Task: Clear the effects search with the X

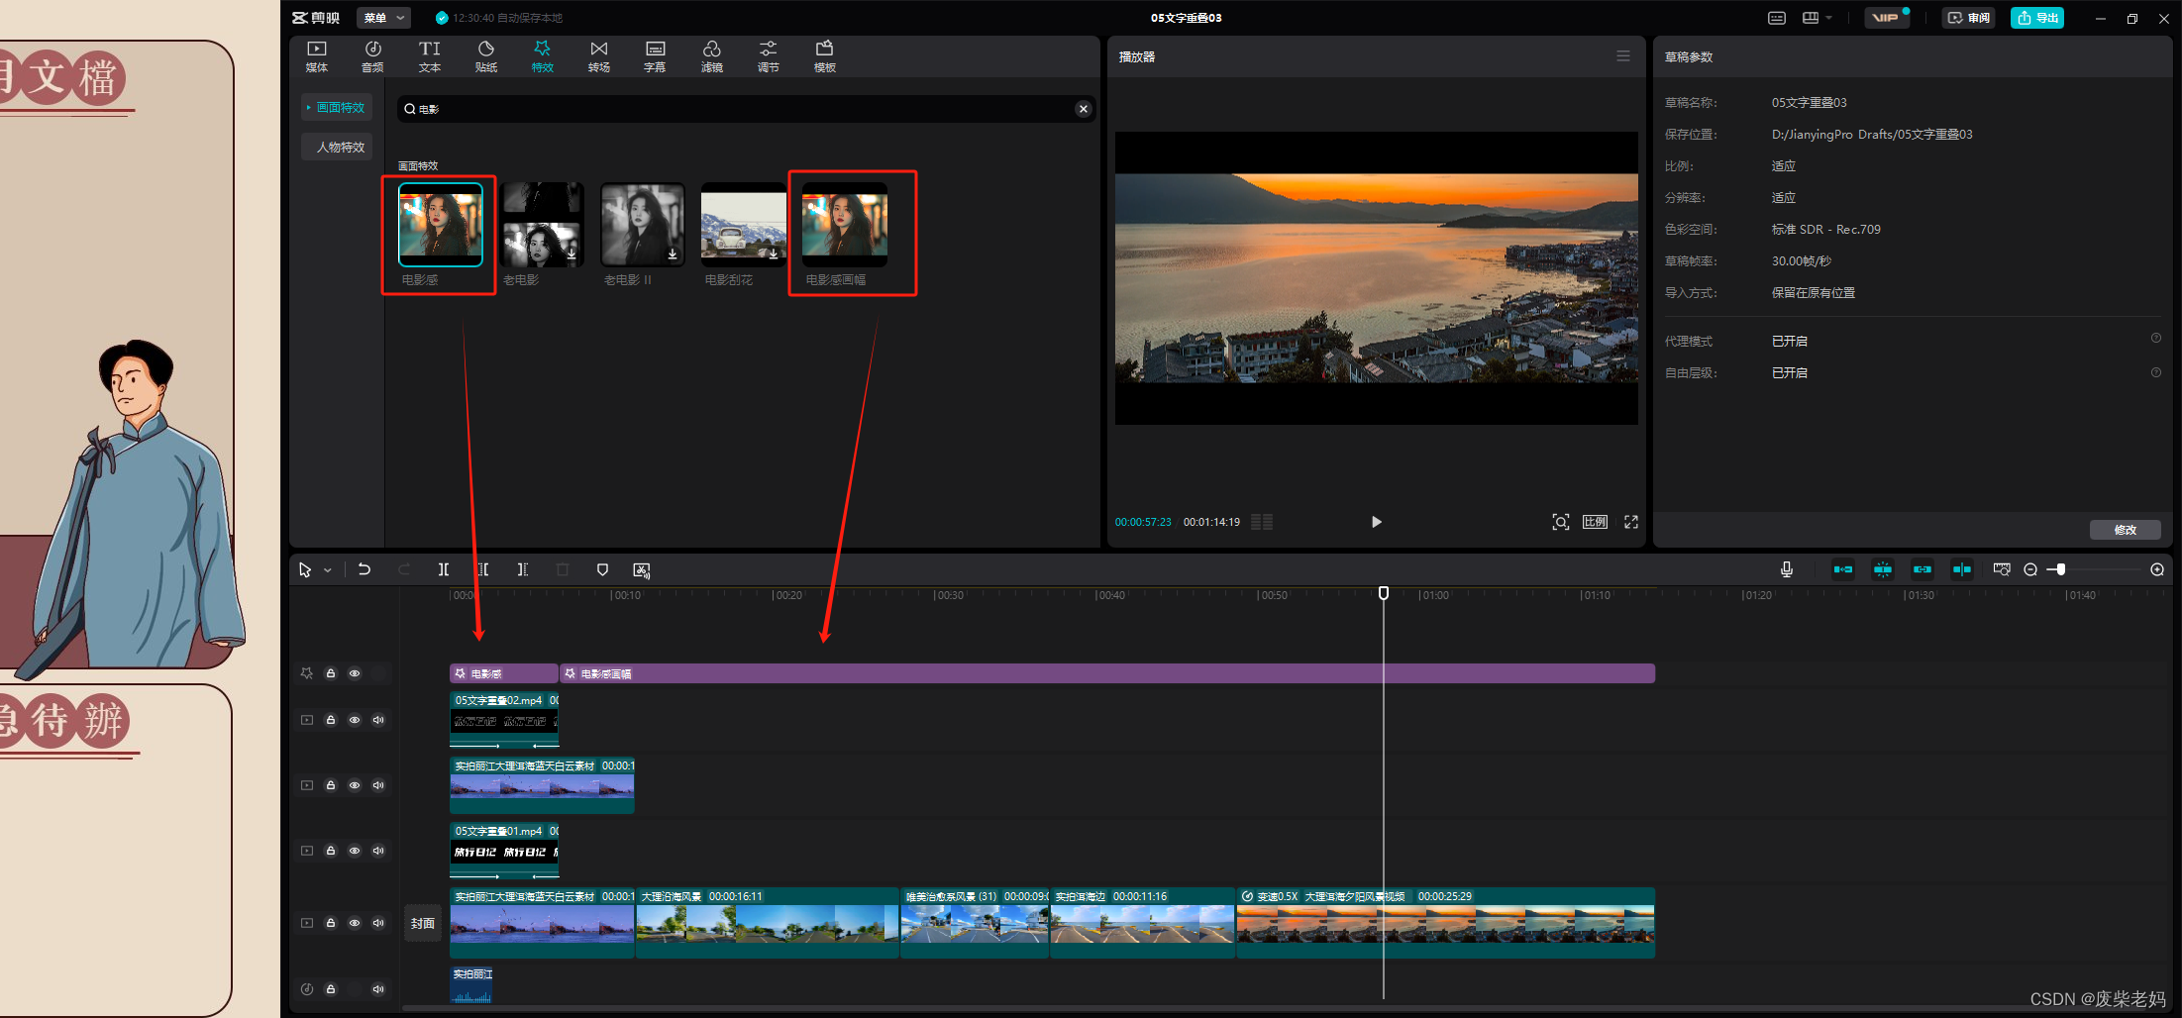Action: [1084, 109]
